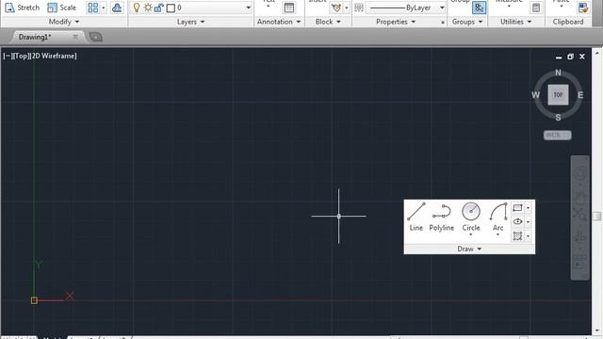Select the Scale tool
603x339 pixels.
[62, 8]
